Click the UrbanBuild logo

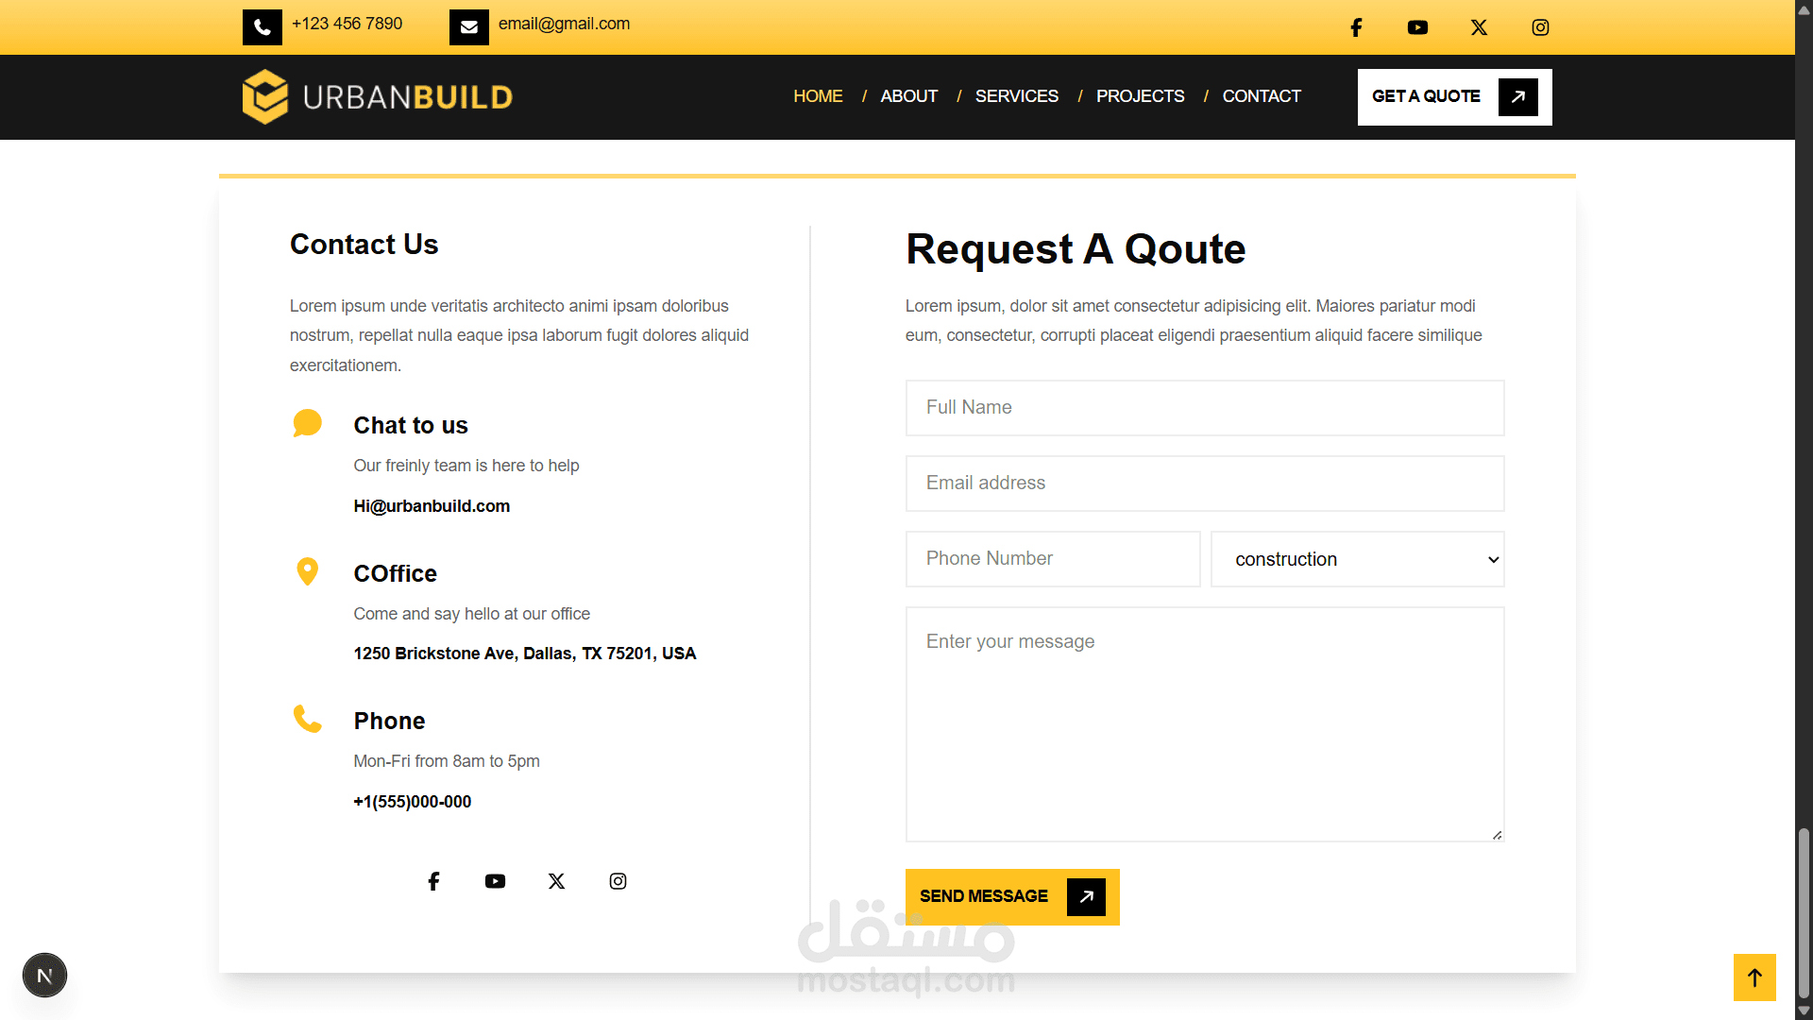(x=378, y=96)
